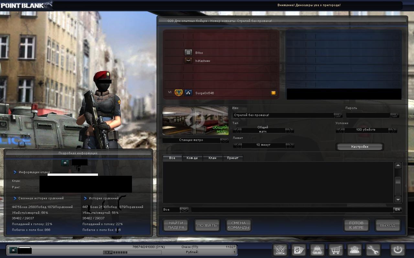Switch teams with СМЕНА КОМАНДЫ
The width and height of the screenshot is (414, 258).
click(238, 225)
